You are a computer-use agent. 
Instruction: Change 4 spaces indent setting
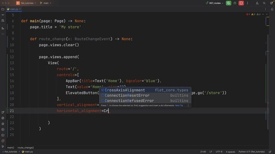[230, 152]
